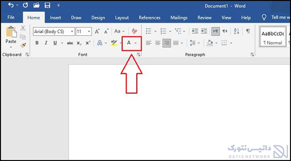Viewport: 291px width, 161px height.
Task: Open the Clipboard dialog launcher
Action: 27,54
